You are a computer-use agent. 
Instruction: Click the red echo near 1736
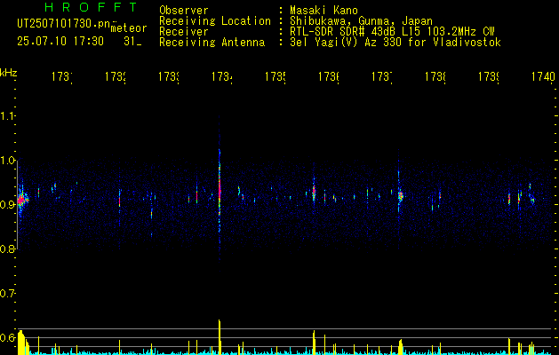click(x=314, y=192)
